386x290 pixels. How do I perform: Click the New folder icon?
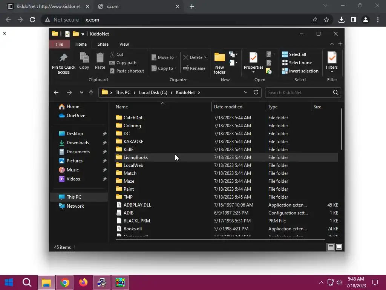coord(219,57)
